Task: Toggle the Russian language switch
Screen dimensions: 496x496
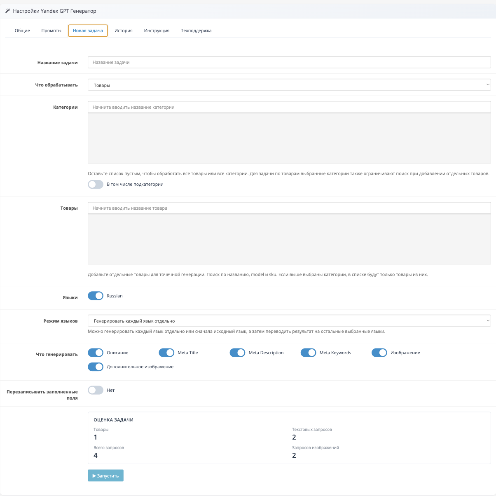Action: click(x=96, y=296)
